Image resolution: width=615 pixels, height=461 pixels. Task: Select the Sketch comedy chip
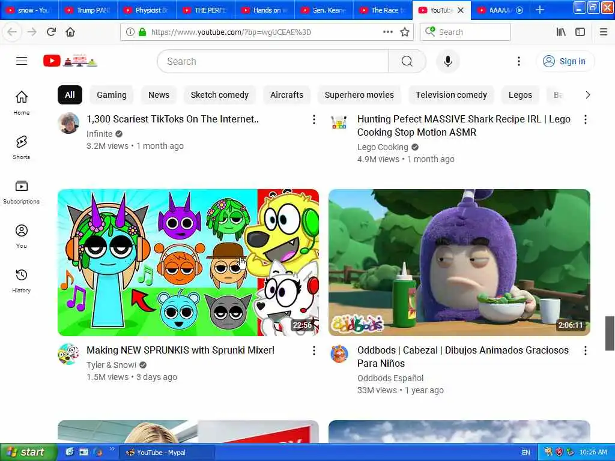[x=219, y=95]
